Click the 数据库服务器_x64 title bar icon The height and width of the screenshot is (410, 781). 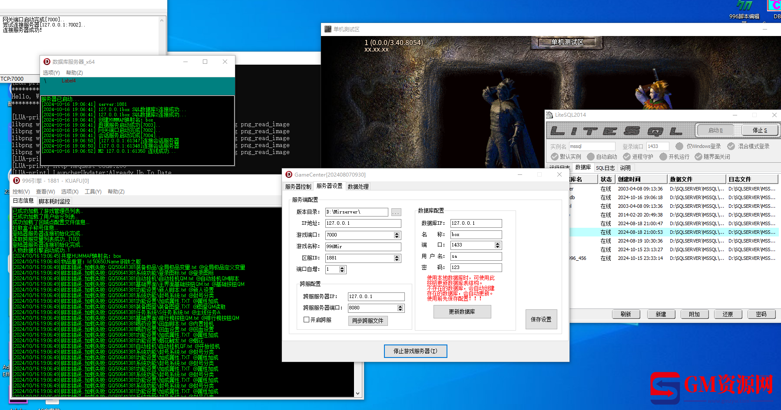tap(47, 62)
